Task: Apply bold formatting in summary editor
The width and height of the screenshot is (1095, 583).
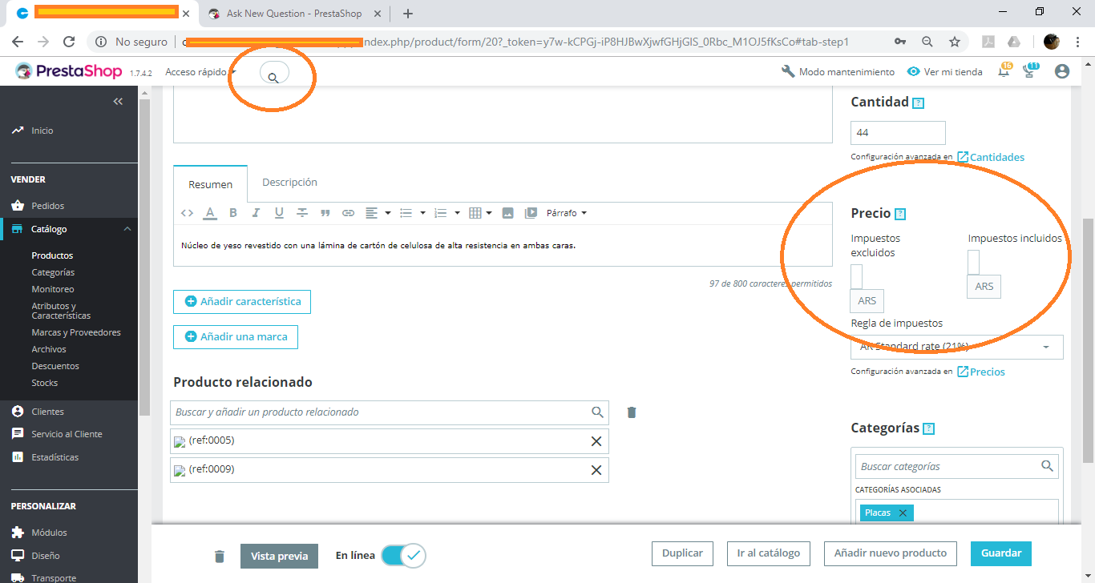Action: 233,213
